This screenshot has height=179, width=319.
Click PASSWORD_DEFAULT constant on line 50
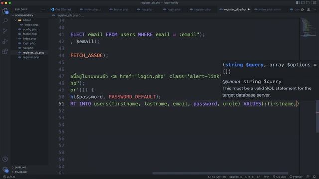coord(132,97)
